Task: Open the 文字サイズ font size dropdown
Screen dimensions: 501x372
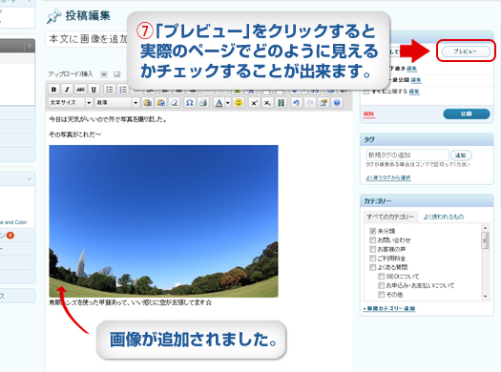Action: coord(71,103)
